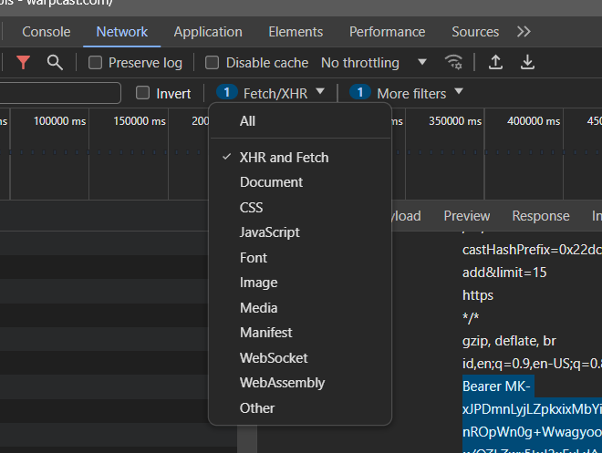Expand the More filters dropdown
This screenshot has height=453, width=602.
pyautogui.click(x=406, y=93)
